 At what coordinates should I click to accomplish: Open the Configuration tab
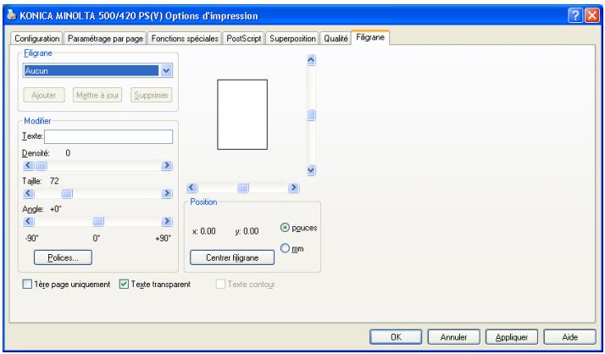click(36, 38)
